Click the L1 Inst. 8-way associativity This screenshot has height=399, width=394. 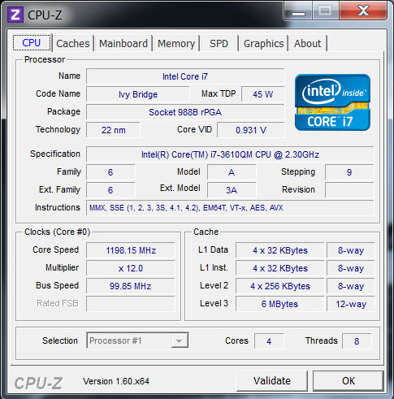(x=351, y=268)
